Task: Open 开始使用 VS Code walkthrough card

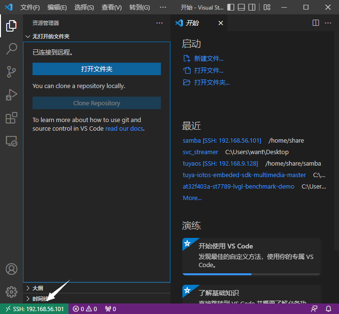Action: click(251, 256)
